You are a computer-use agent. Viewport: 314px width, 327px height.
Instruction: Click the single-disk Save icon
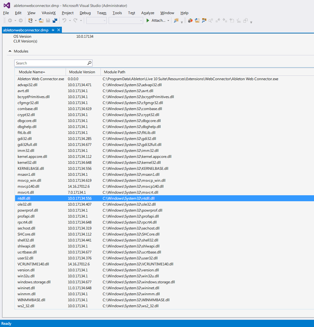click(48, 20)
